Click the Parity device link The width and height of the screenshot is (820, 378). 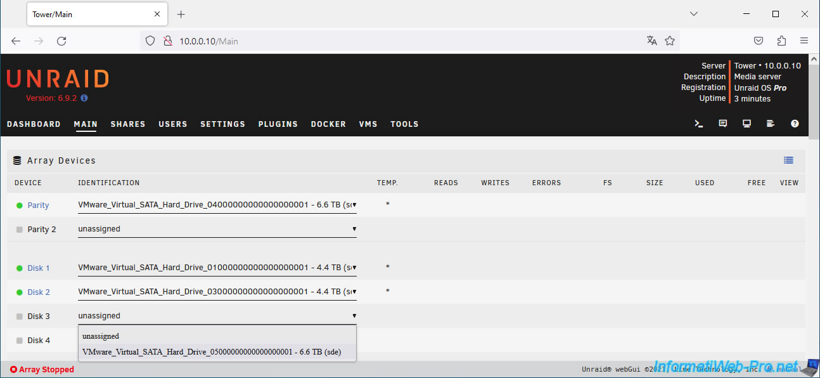[38, 205]
